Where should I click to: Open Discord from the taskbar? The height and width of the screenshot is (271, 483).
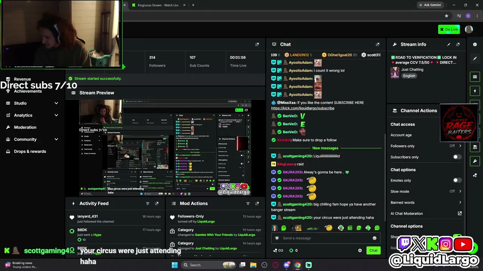click(x=286, y=265)
